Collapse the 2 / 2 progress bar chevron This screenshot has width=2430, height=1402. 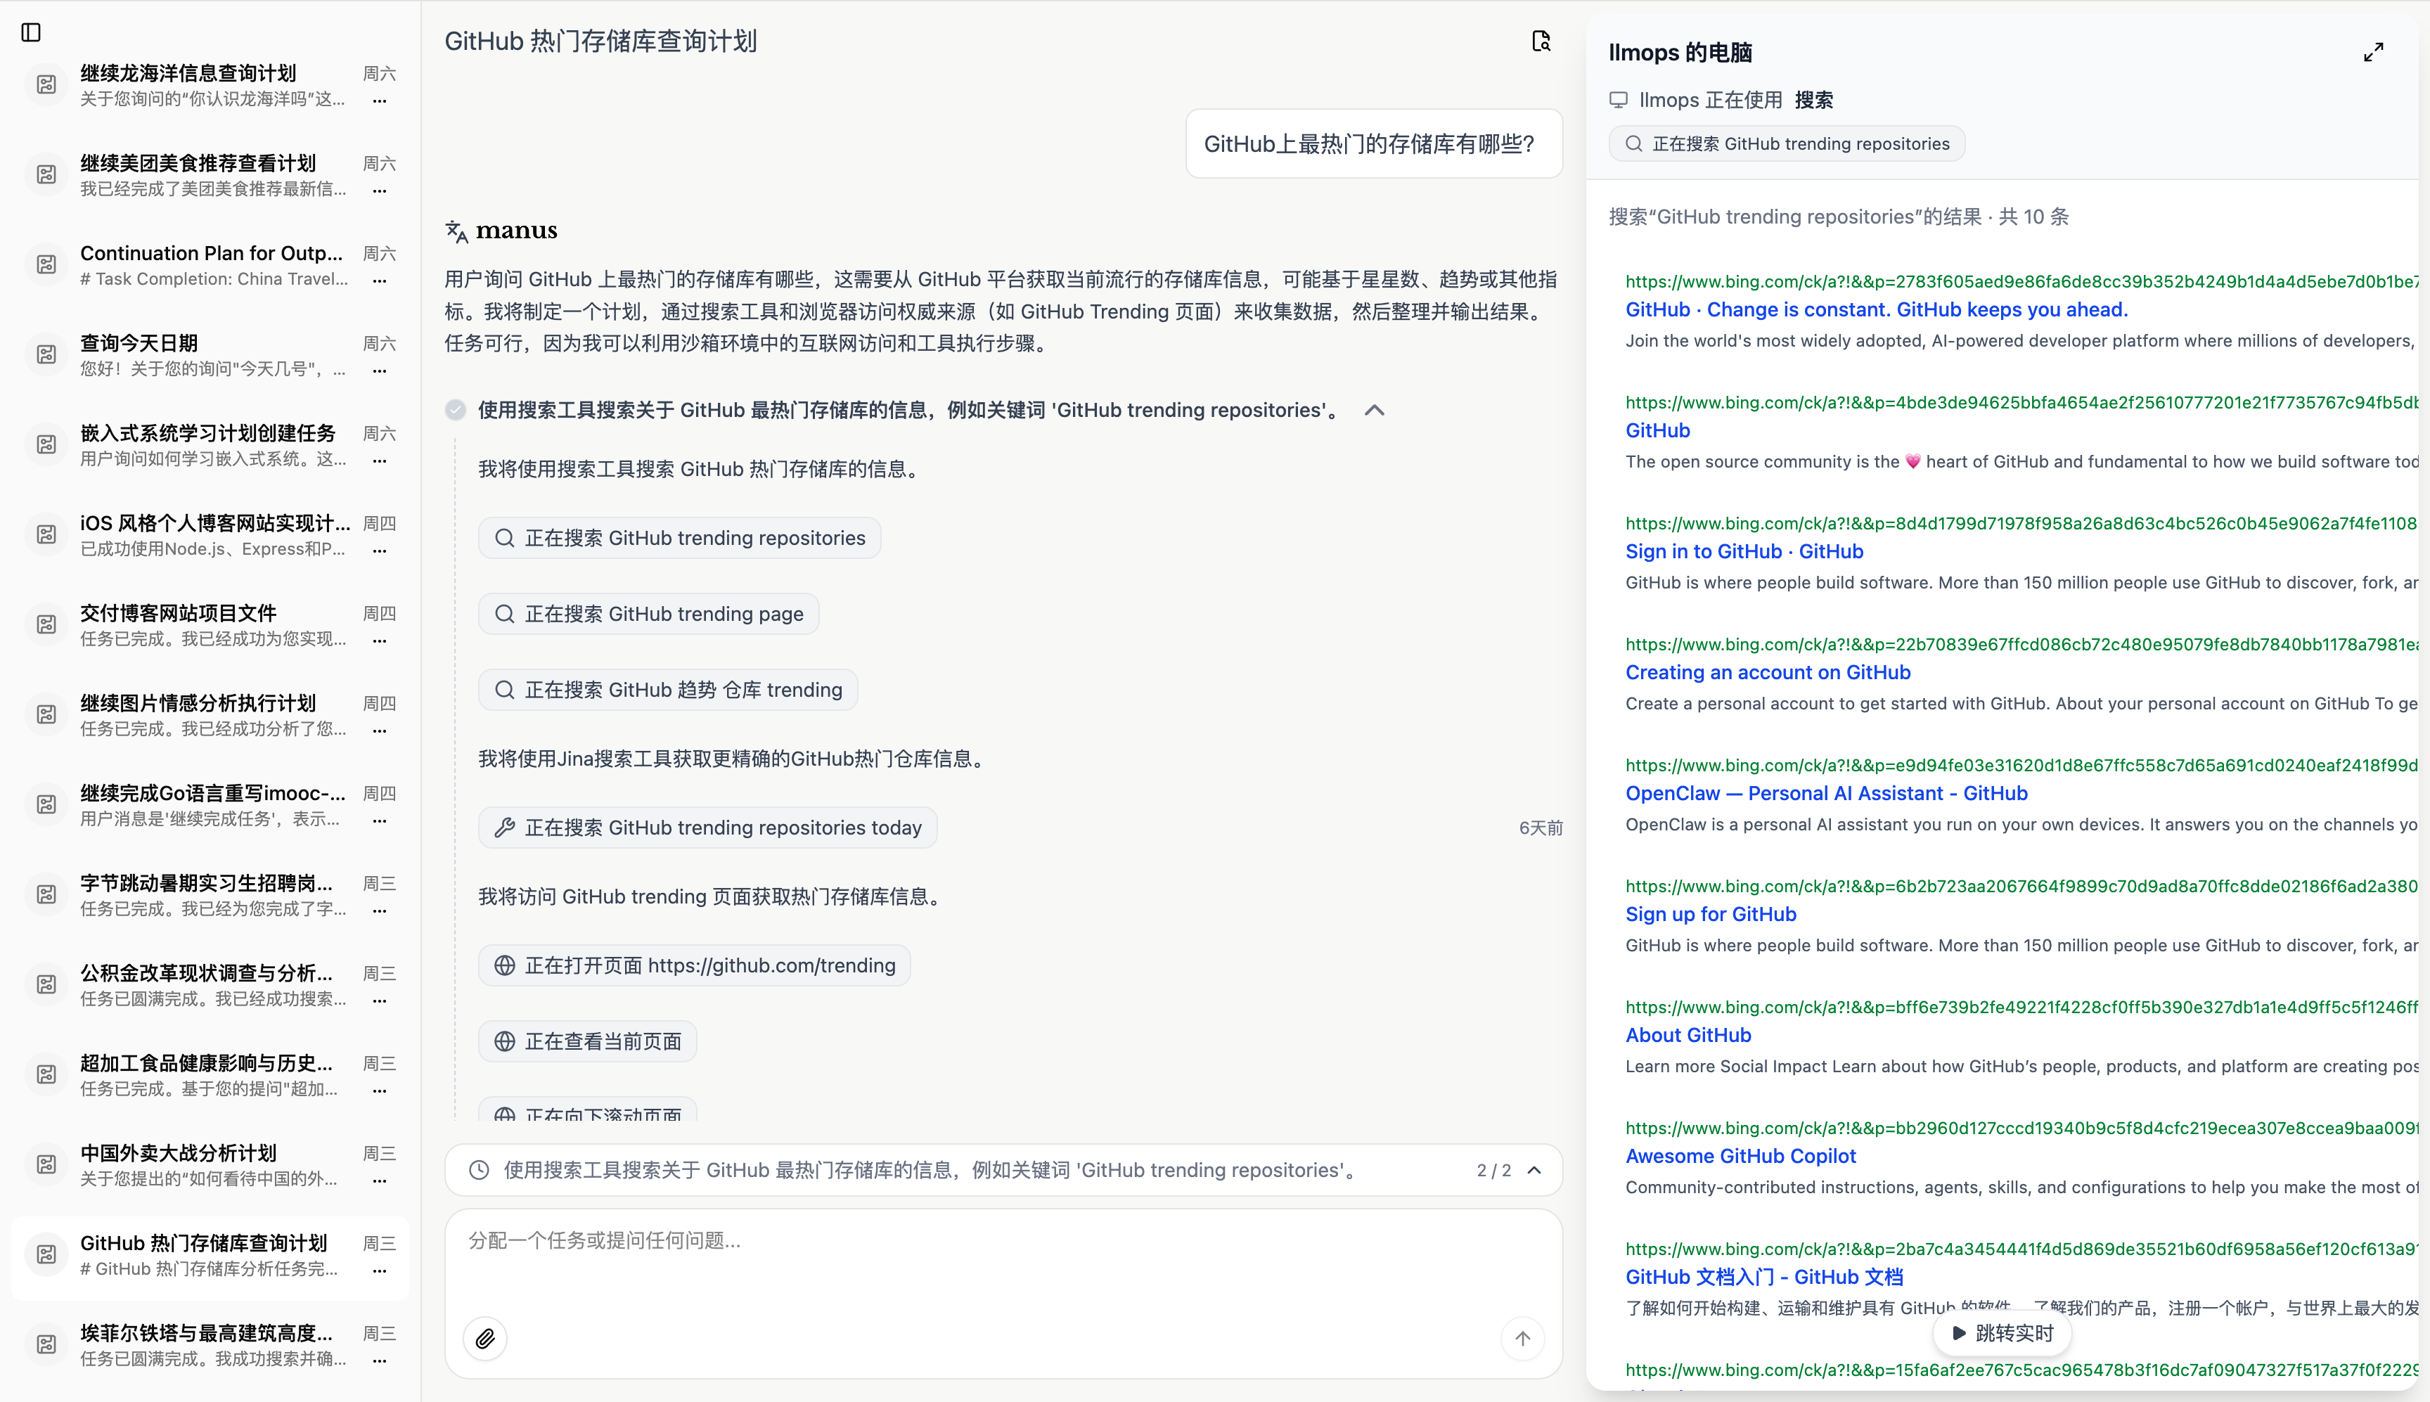point(1535,1170)
